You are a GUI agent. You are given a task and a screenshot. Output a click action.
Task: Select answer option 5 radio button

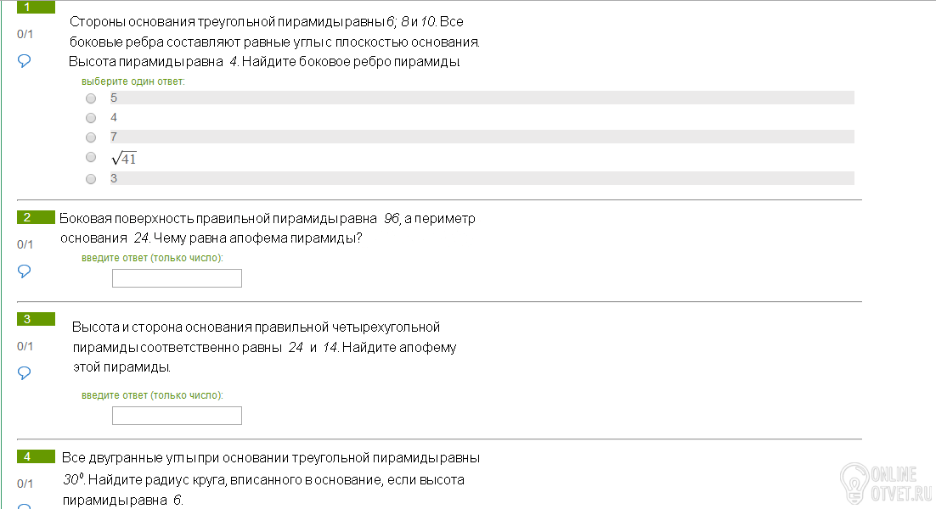pos(91,98)
